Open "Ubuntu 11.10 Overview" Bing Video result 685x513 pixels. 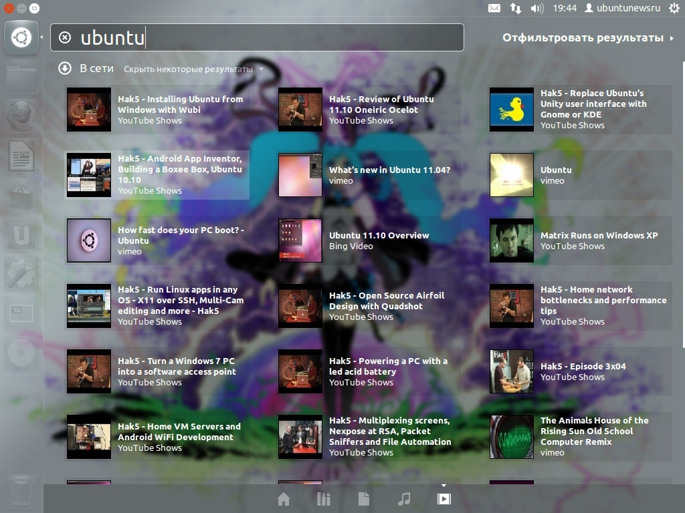click(369, 240)
